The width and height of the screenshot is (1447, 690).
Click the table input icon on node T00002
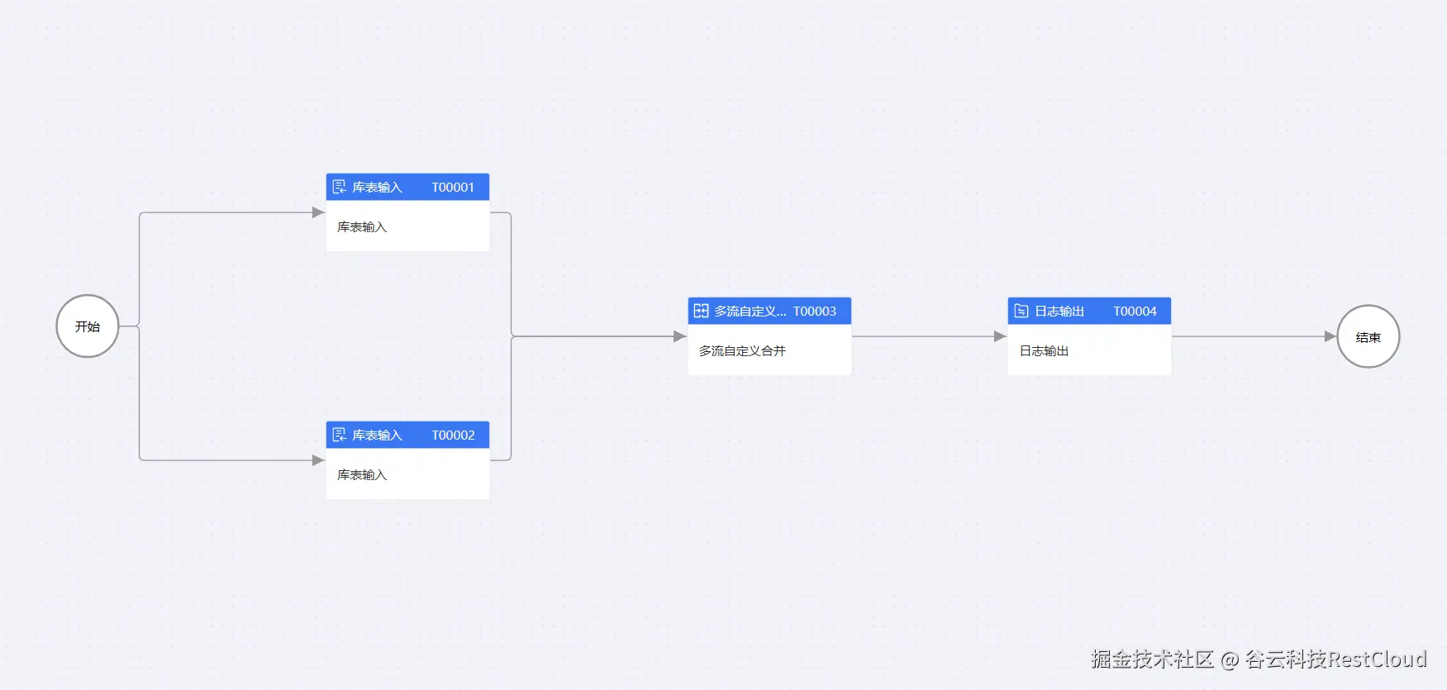339,435
